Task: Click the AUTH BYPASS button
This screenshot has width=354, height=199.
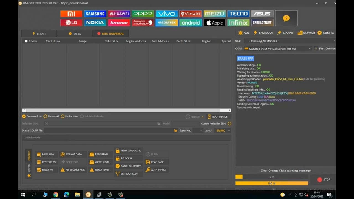Action: [x=157, y=170]
